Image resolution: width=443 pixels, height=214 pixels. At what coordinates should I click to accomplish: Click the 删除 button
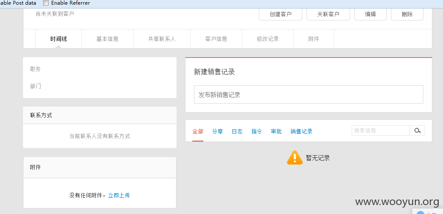tap(407, 14)
